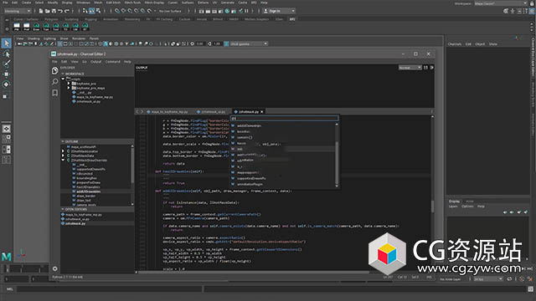The width and height of the screenshot is (536, 301).
Task: Open the Go menu in Charcoal Editor
Action: [85, 62]
